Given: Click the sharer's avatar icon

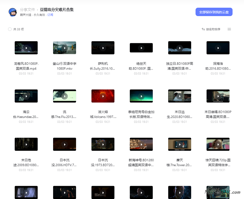Looking at the screenshot, I should pyautogui.click(x=13, y=12).
